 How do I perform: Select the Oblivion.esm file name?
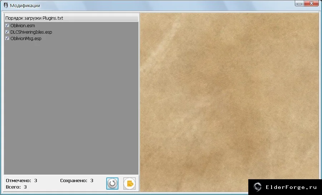[23, 26]
